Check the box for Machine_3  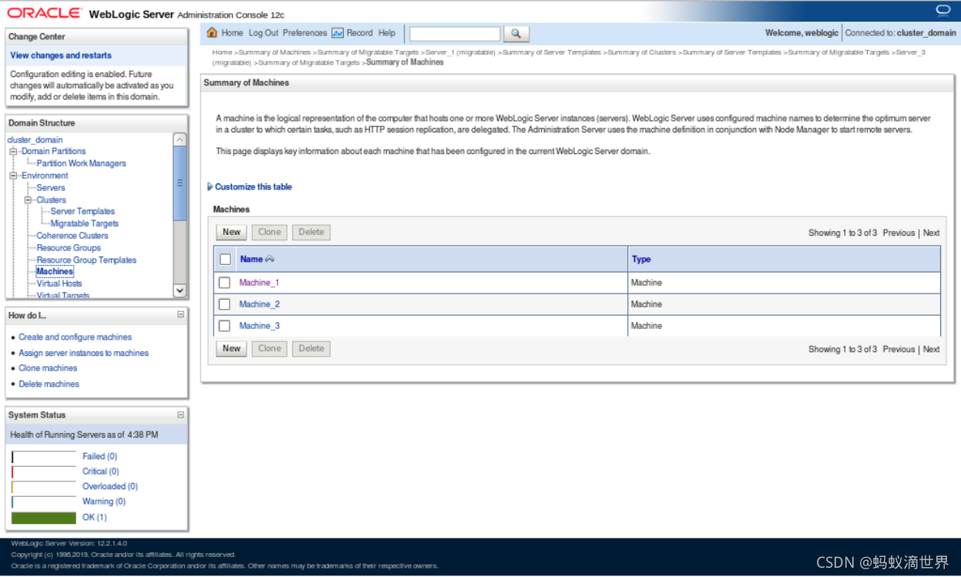[224, 326]
